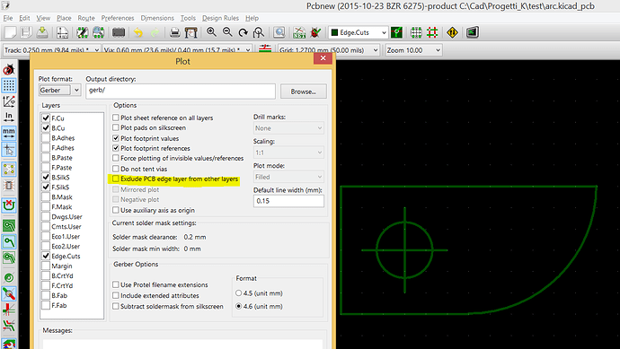Viewport: 620px width, 349px height.
Task: Click the Browse... button
Action: pos(304,92)
